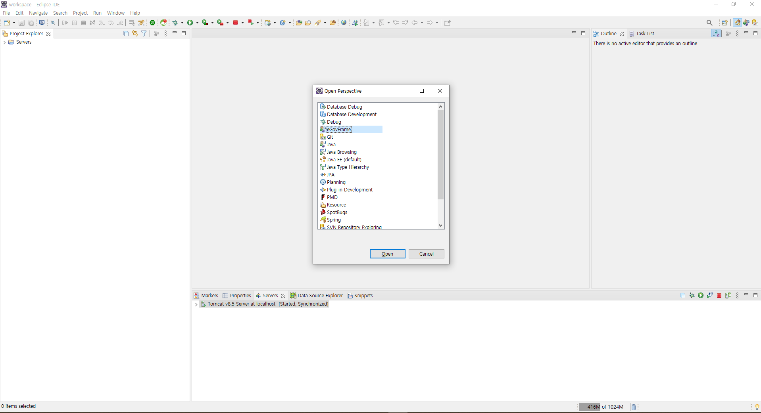Open the File menu
Screen dimensions: 761x413
tap(6, 13)
